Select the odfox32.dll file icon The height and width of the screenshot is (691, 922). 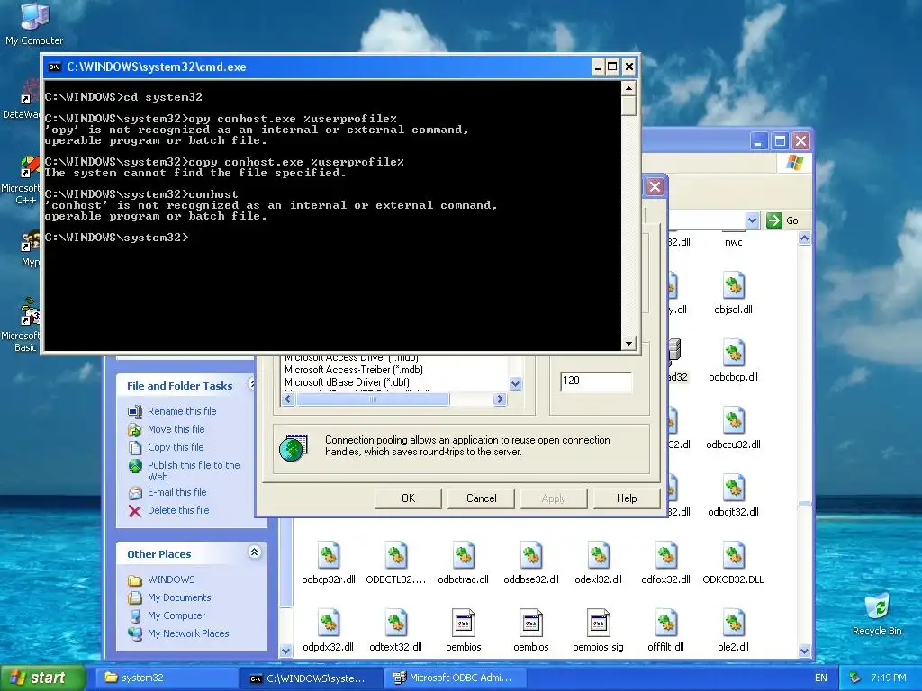(665, 556)
